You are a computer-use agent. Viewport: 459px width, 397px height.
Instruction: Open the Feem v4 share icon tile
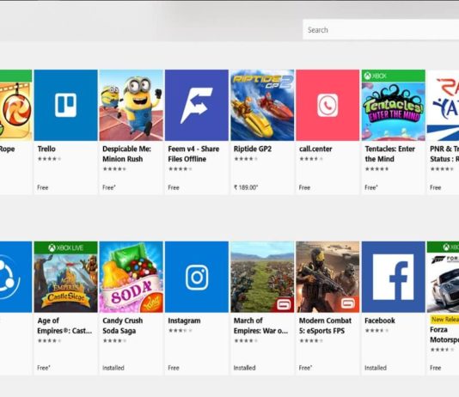(x=197, y=105)
